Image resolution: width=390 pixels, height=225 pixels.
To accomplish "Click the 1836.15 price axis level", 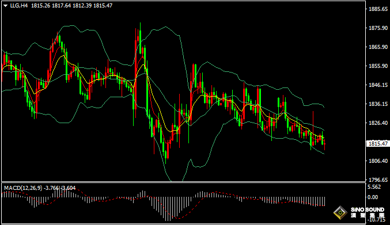I will 378,104.
